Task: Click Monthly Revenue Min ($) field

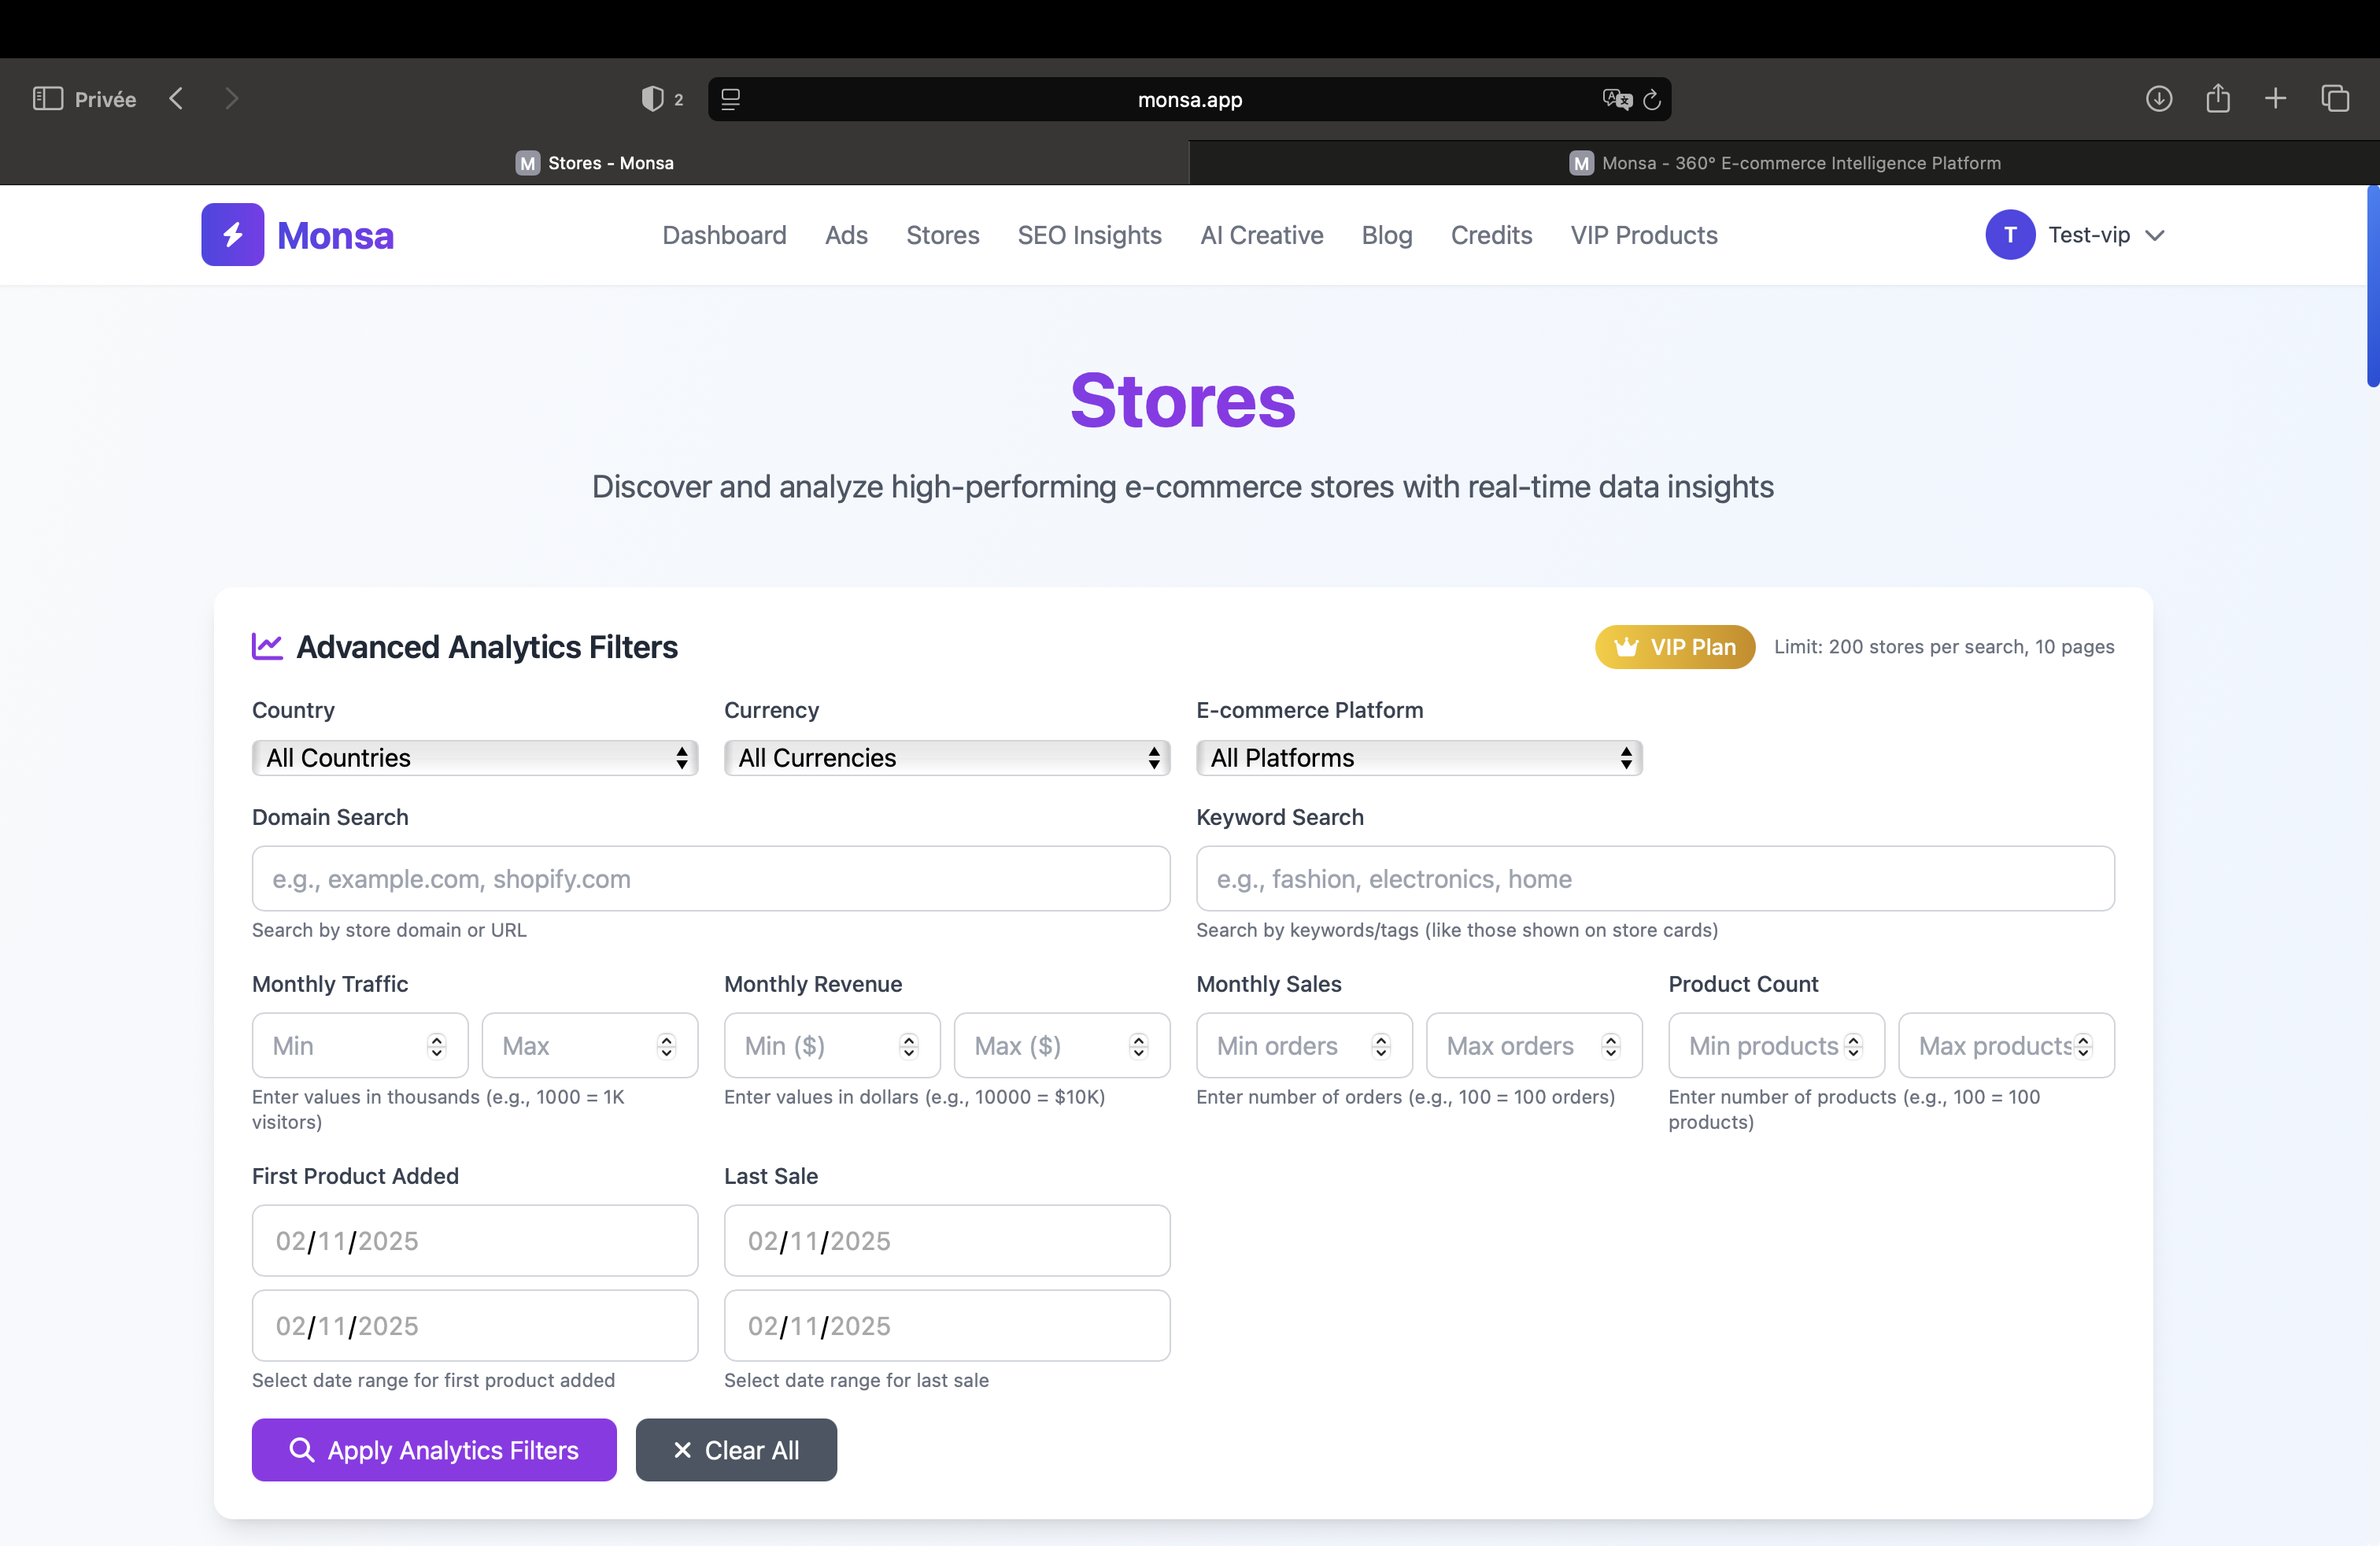Action: coord(832,1045)
